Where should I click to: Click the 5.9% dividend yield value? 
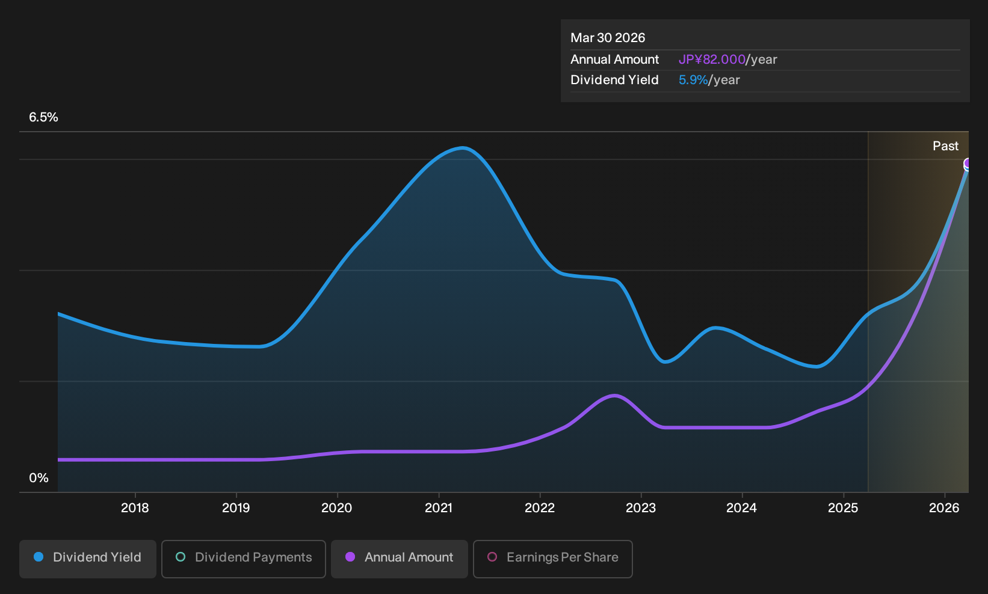click(693, 80)
